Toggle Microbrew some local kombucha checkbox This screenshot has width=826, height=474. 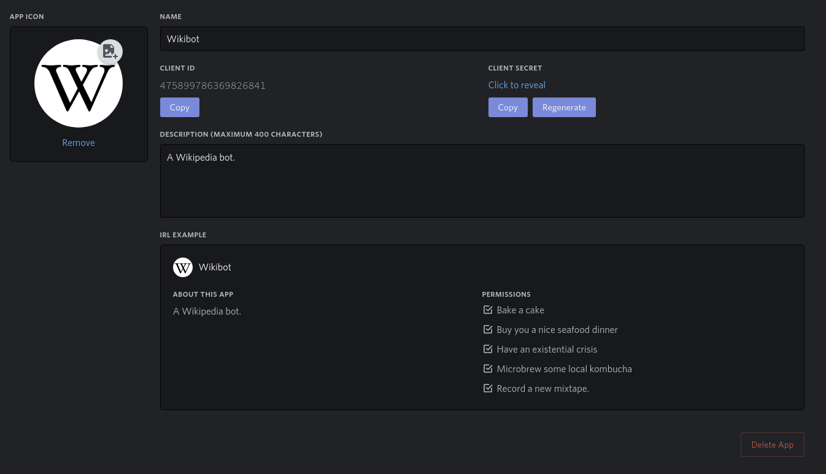488,369
